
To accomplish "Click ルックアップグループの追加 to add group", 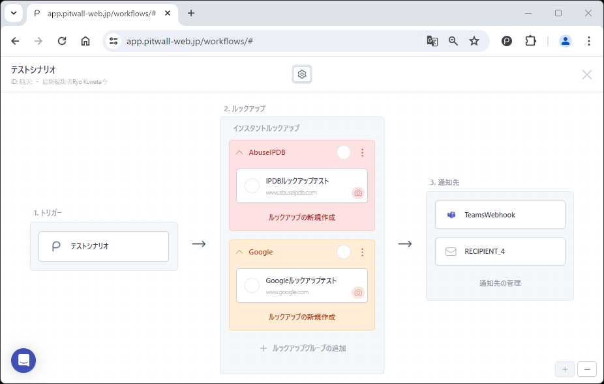I will pos(303,348).
